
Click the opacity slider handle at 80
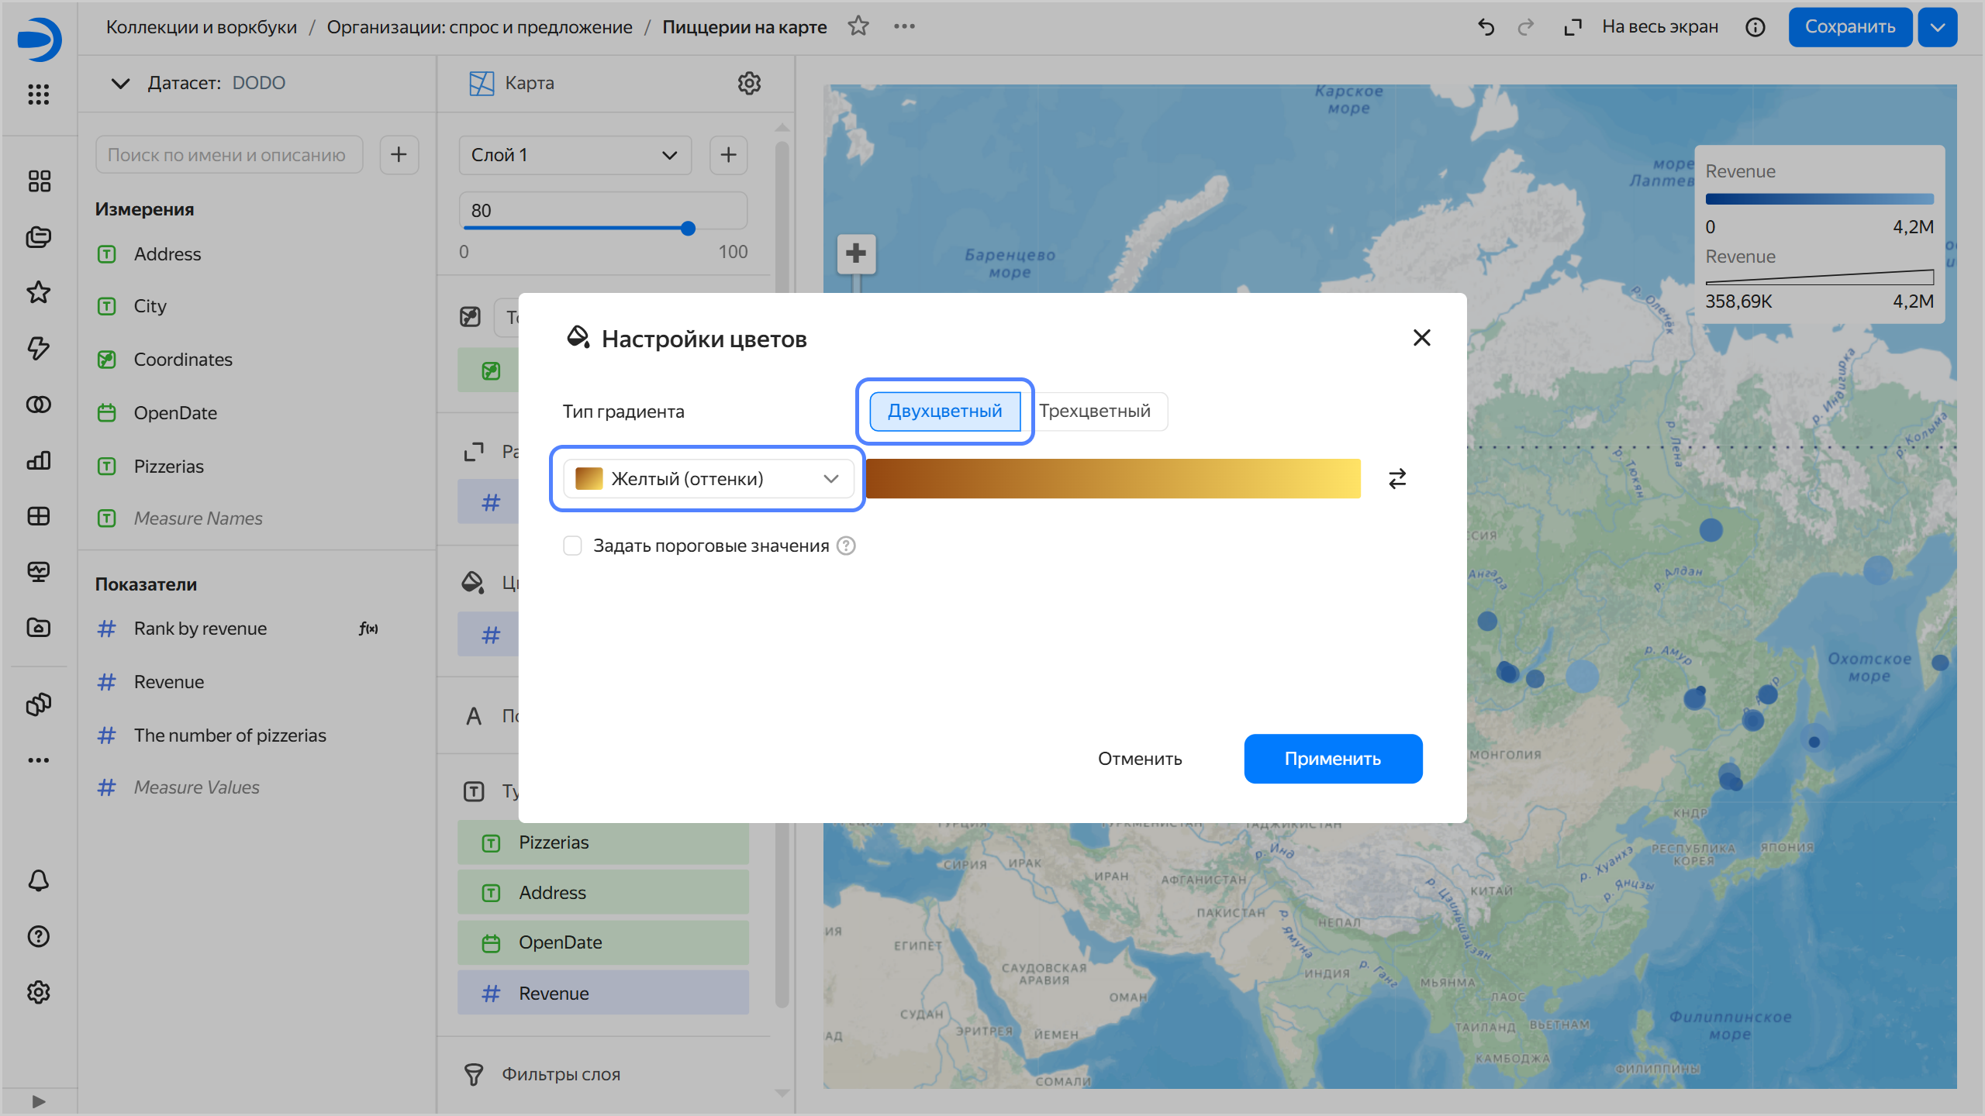688,229
